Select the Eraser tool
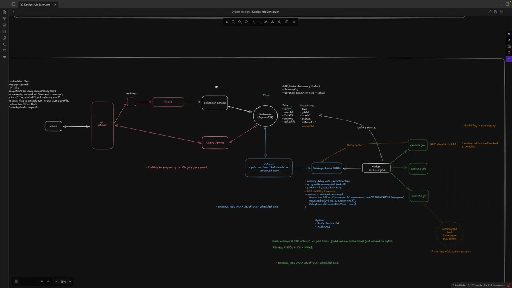Screen dimensions: 512x288 click(279, 22)
